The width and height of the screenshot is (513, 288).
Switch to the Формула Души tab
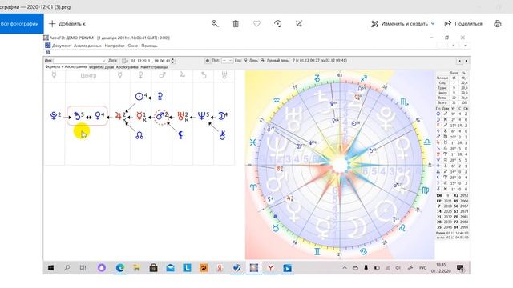click(102, 67)
